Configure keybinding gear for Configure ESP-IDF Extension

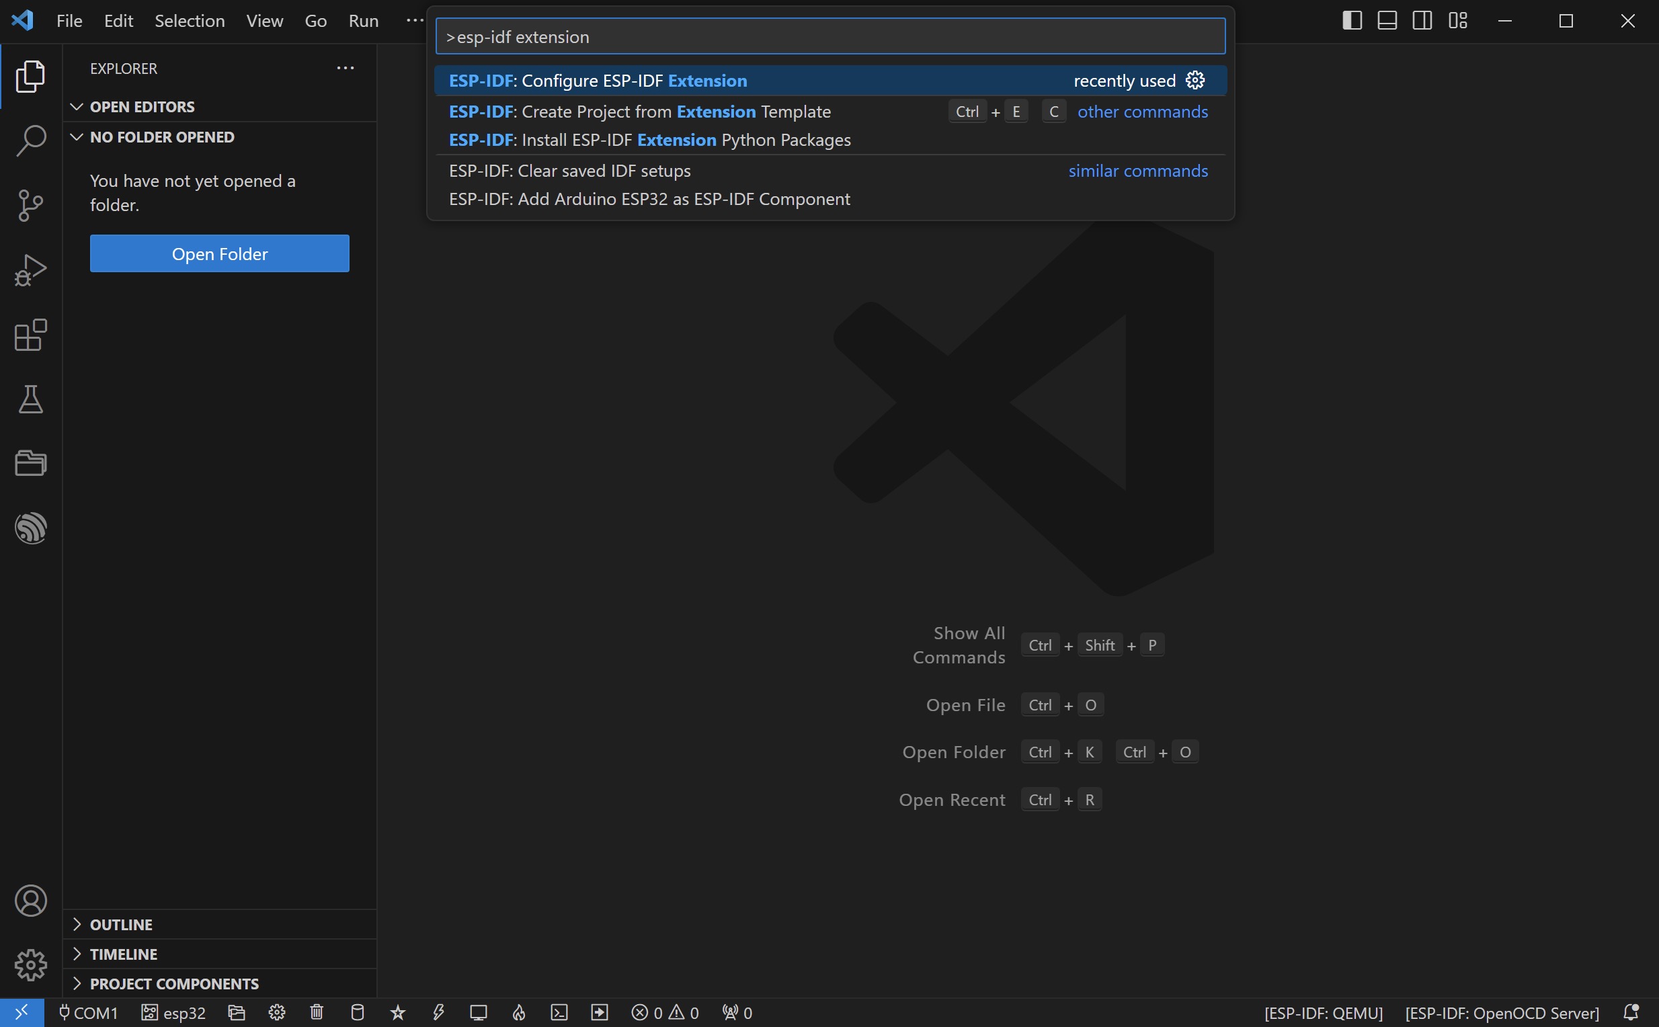coord(1195,80)
